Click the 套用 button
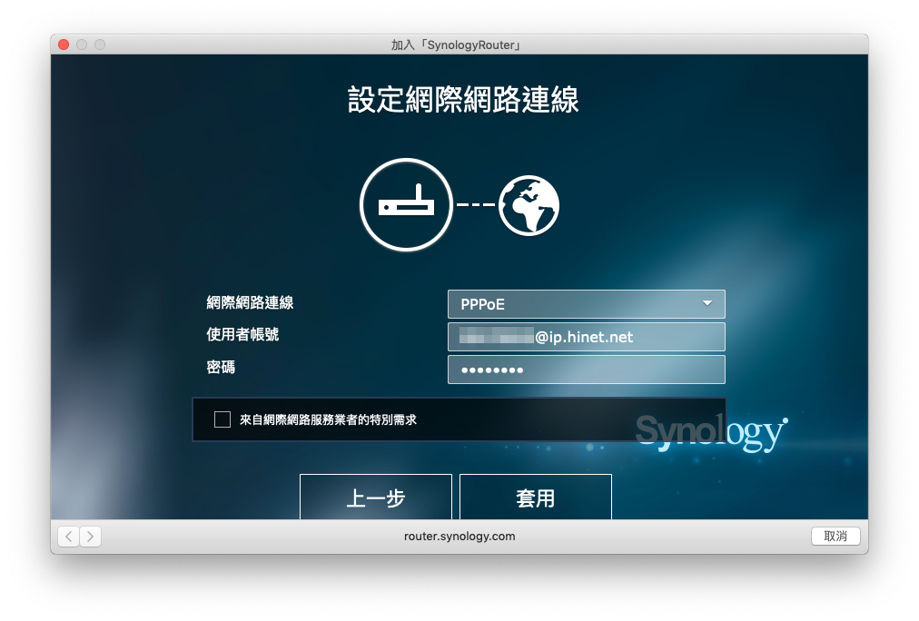Screen dimensions: 919x621 [x=536, y=498]
